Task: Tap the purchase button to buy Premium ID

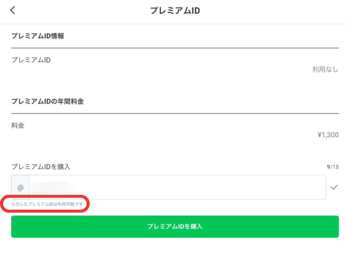Action: (175, 227)
